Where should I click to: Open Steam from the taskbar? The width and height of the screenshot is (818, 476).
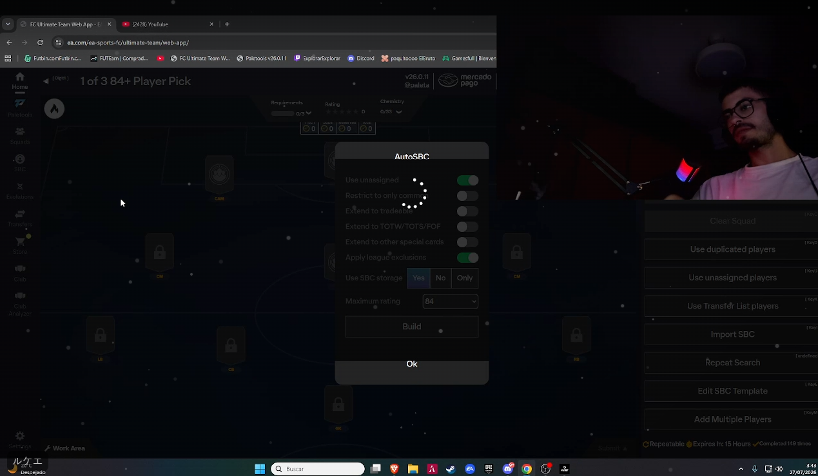[x=451, y=469]
